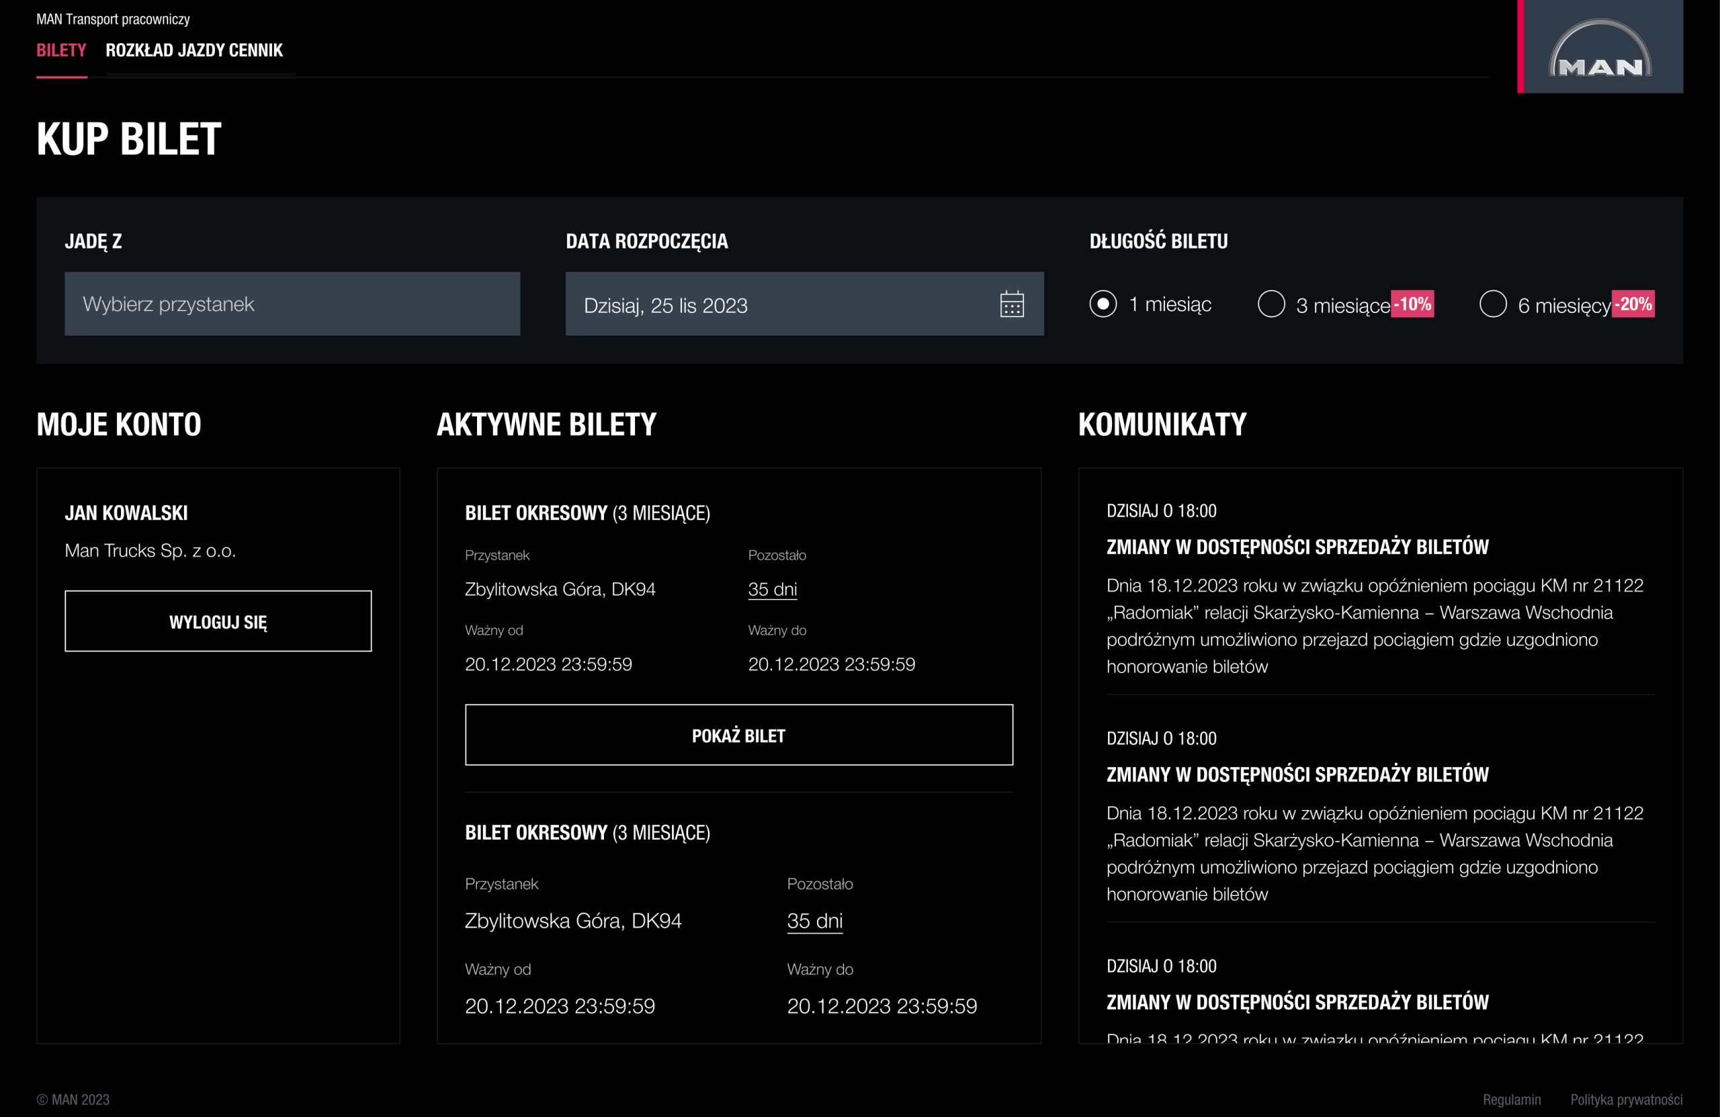
Task: Click the MAN logo
Action: (1600, 47)
